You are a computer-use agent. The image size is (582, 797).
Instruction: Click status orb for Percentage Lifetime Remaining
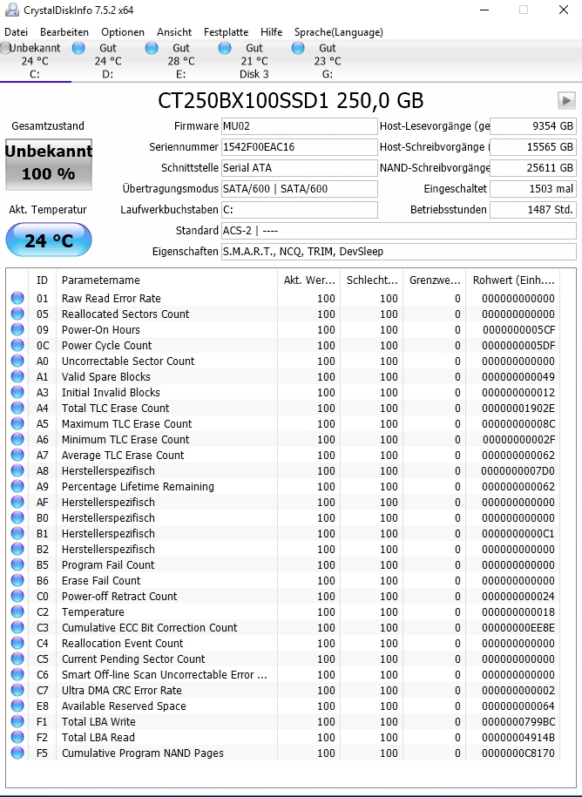click(17, 486)
